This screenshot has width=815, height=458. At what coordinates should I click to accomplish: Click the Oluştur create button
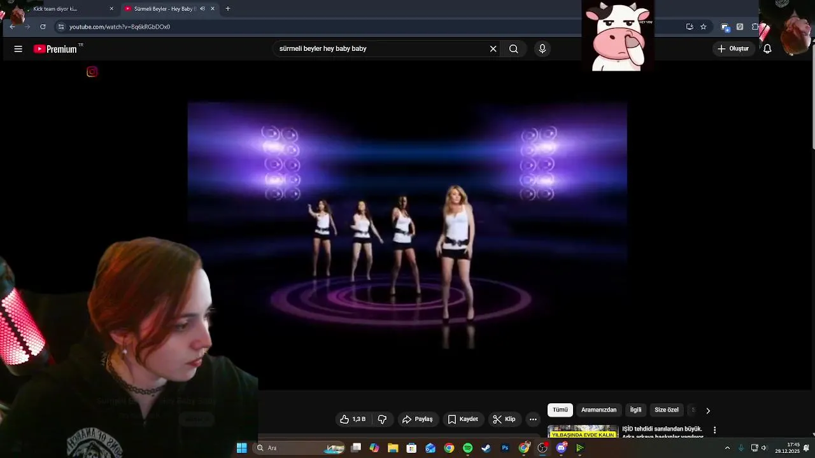coord(733,49)
